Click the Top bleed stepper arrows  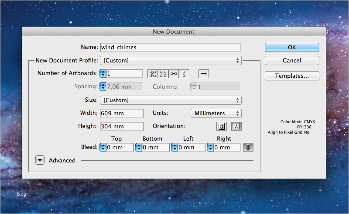103,147
